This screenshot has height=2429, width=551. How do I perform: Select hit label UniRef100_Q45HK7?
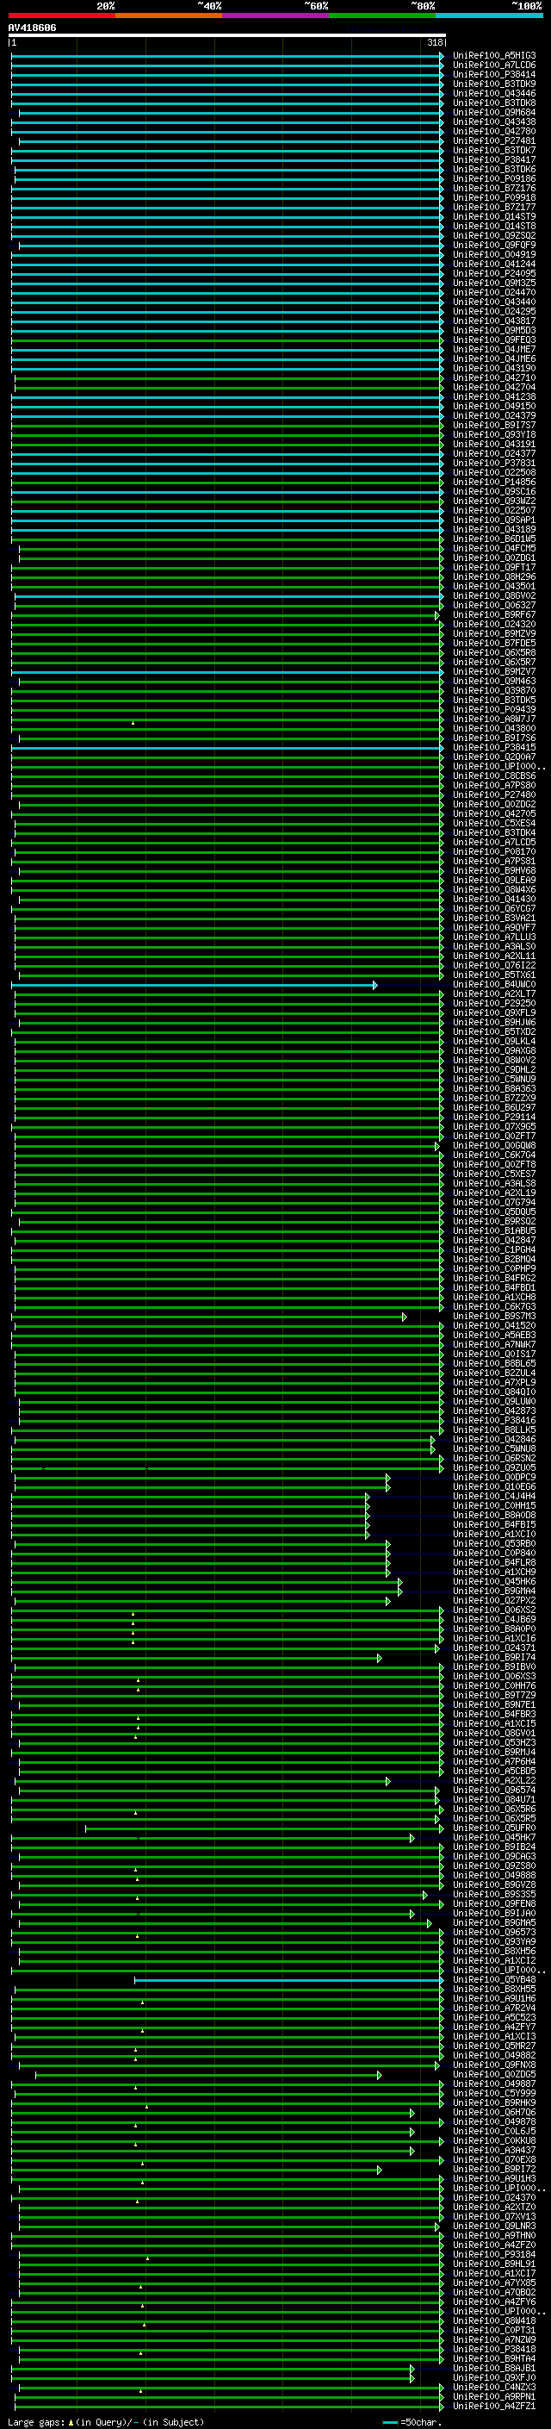(494, 1838)
